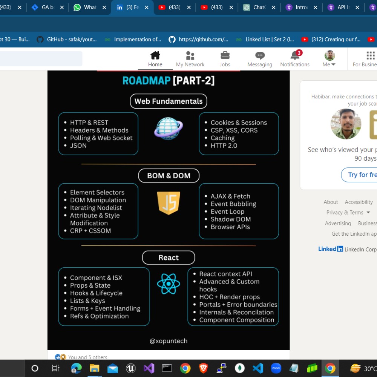Go to LinkedIn Home

coord(155,59)
